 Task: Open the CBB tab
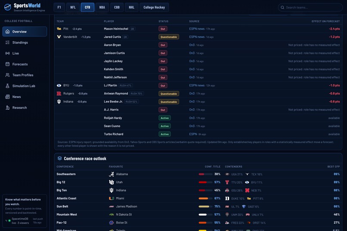117,7
